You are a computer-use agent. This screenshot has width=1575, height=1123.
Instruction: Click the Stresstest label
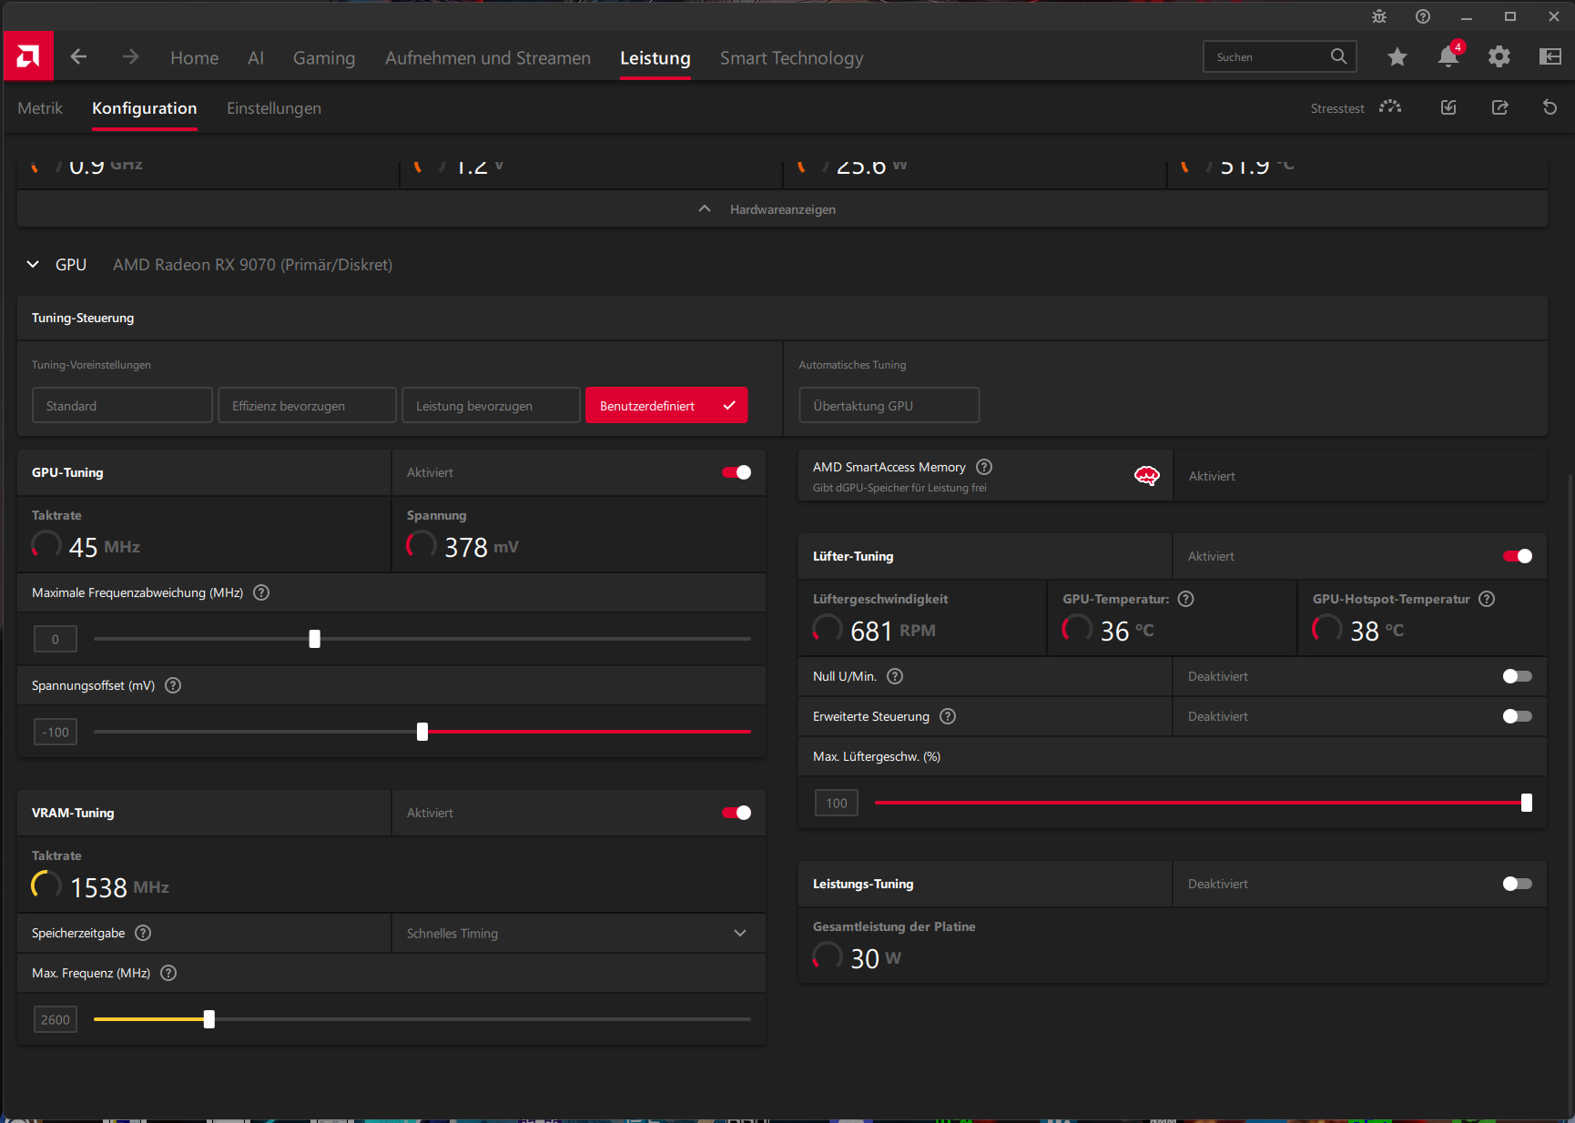click(x=1337, y=108)
